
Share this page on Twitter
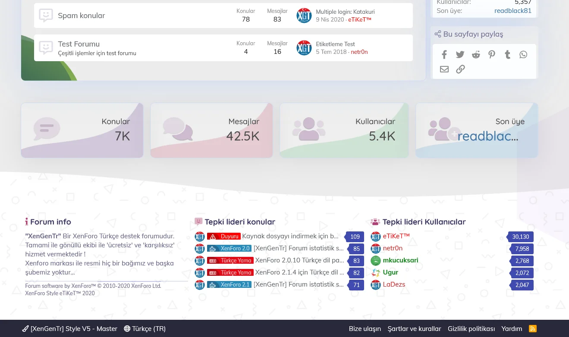click(x=460, y=55)
